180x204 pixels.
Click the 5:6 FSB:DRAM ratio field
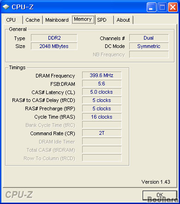102,84
